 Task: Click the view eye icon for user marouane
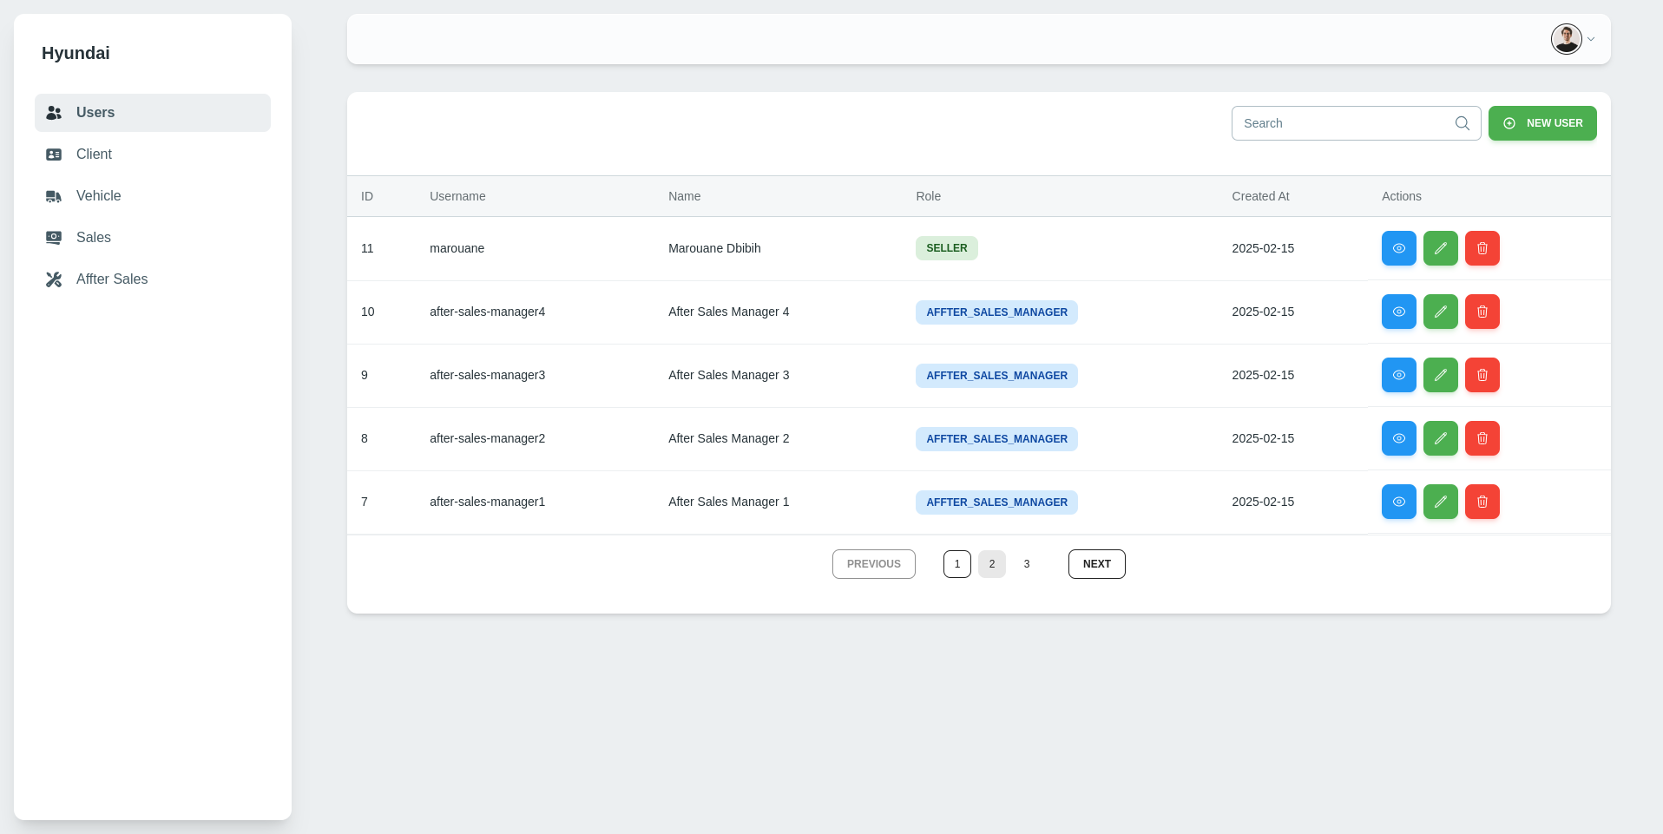click(x=1398, y=248)
